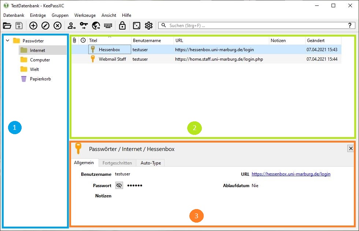
Task: Focus the Suchen search field
Action: pos(256,25)
